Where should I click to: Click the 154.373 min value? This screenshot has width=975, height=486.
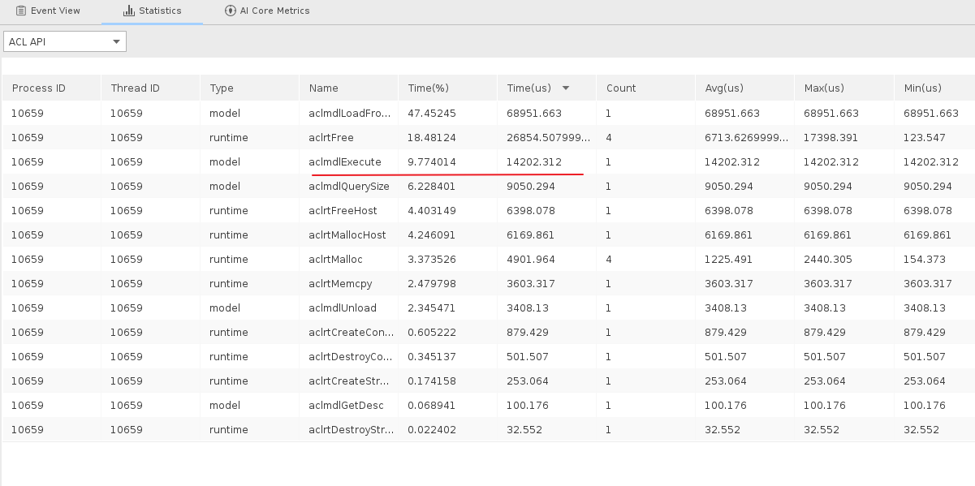point(924,260)
